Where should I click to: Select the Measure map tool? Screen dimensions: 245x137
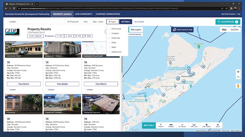(171, 125)
